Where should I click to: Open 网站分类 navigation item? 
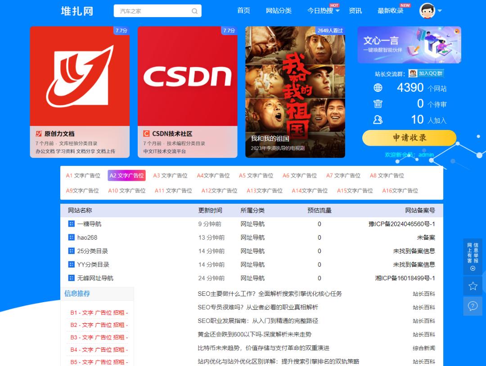[x=279, y=10]
